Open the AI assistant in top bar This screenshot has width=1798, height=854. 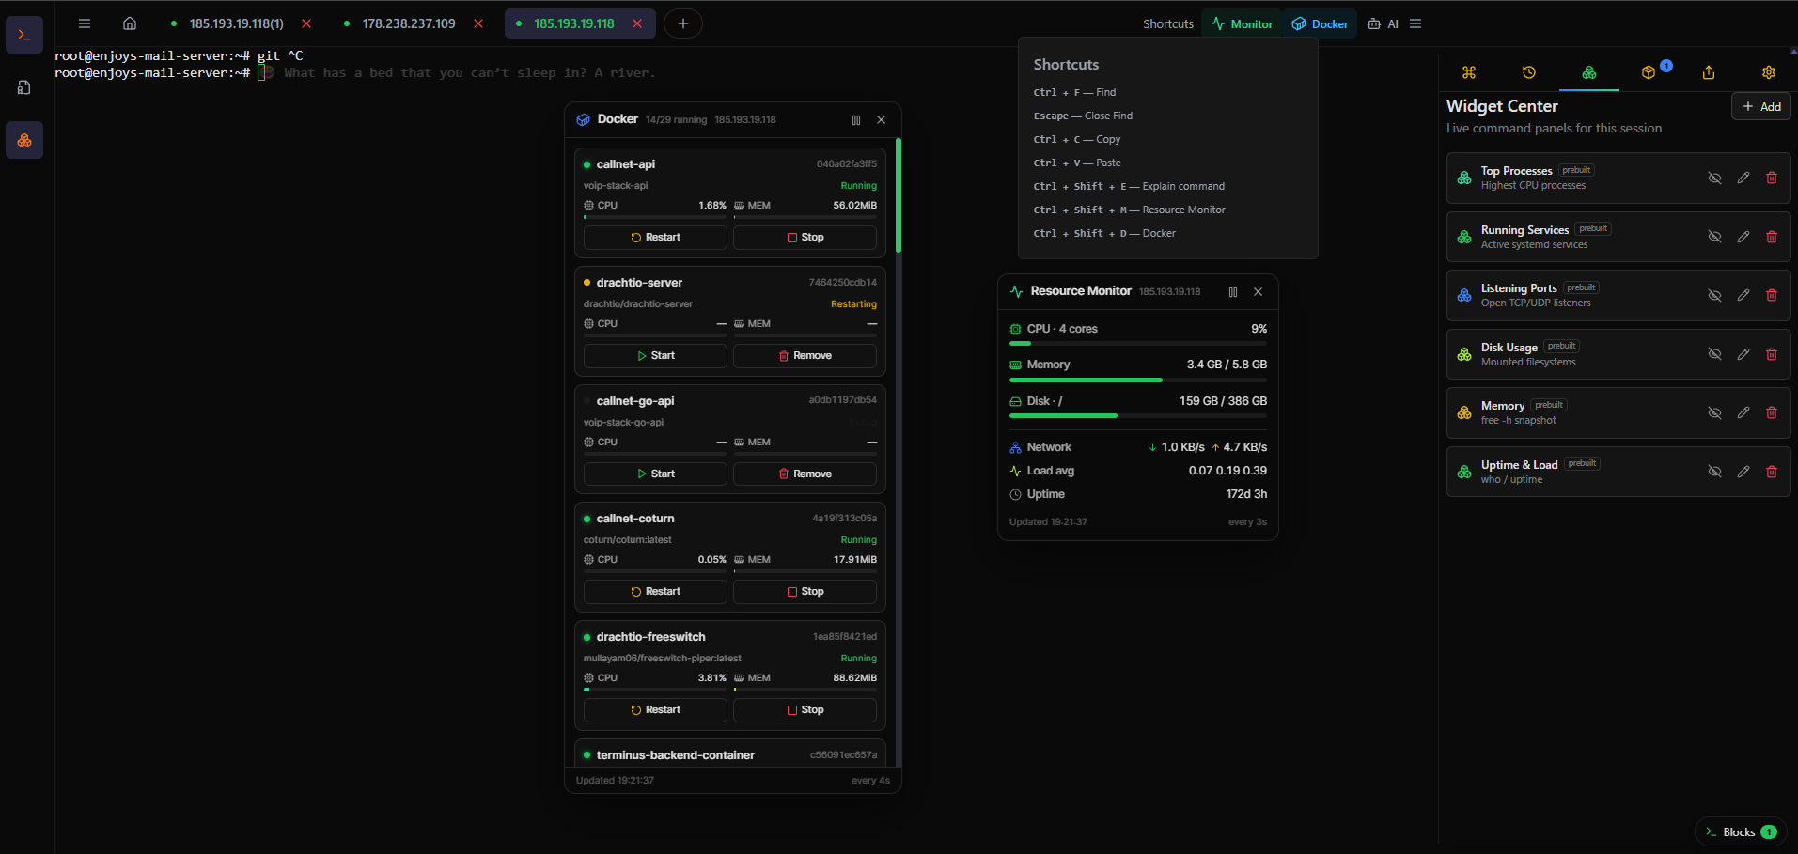1384,23
